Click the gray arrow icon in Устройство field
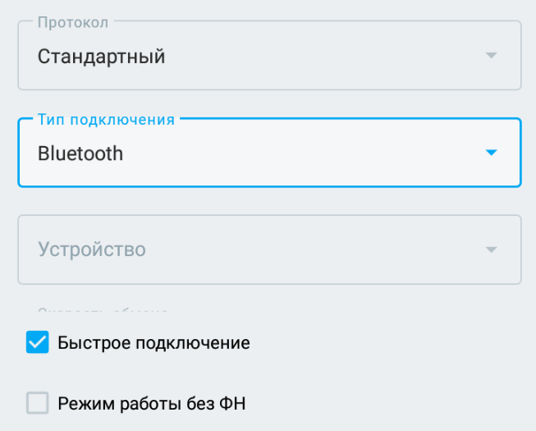This screenshot has width=536, height=431. click(491, 250)
